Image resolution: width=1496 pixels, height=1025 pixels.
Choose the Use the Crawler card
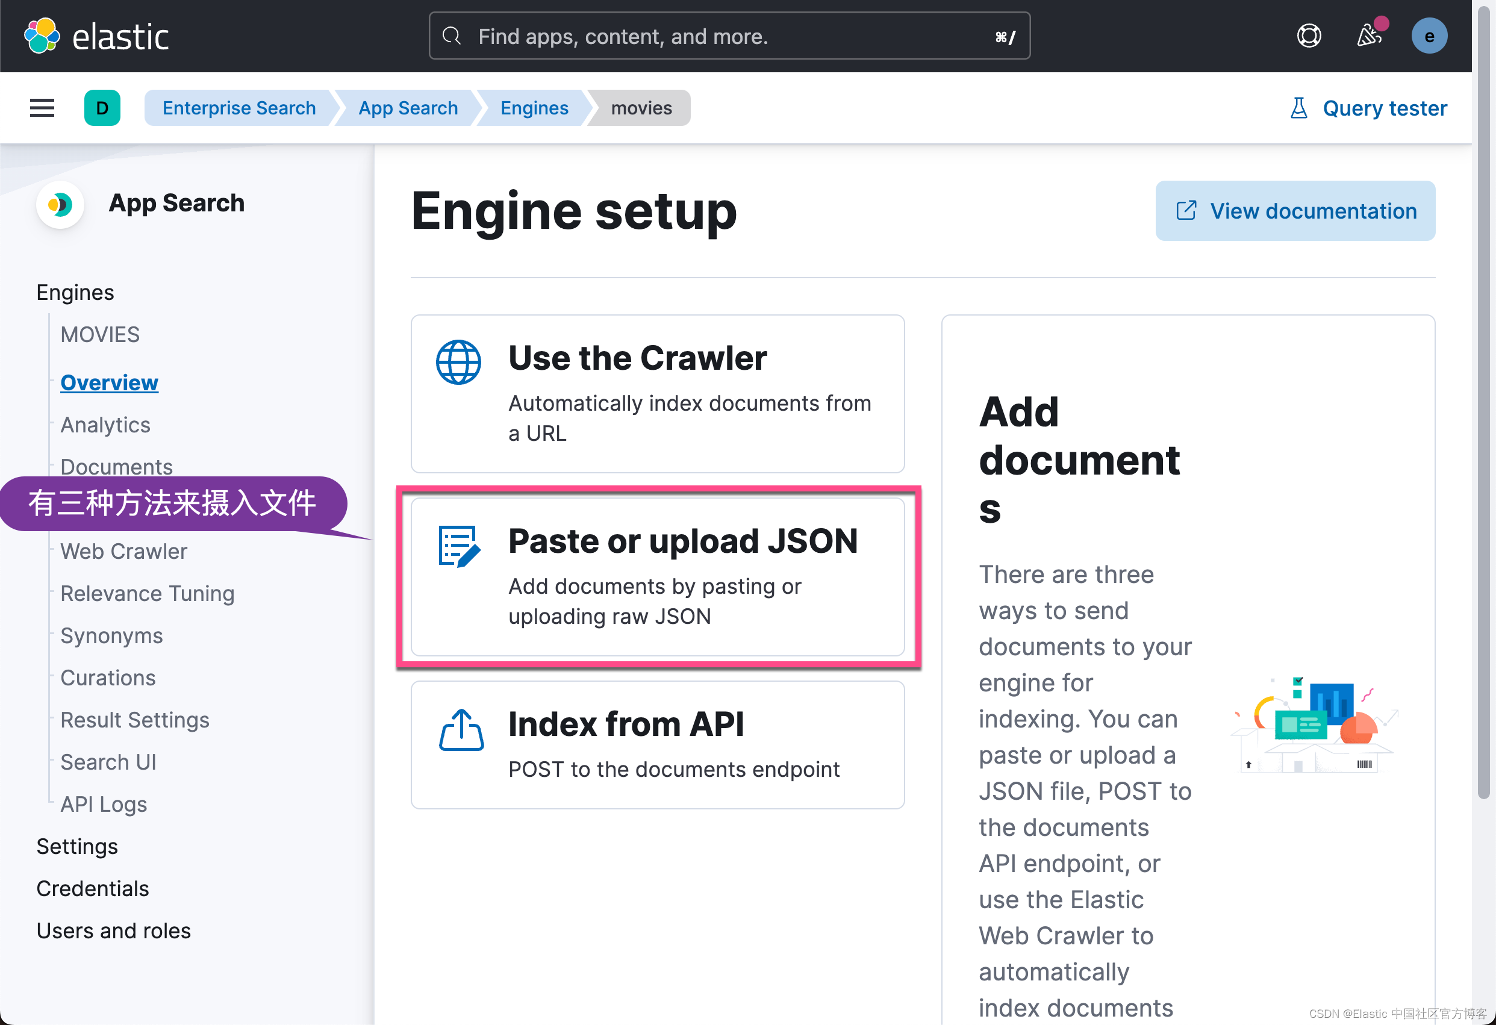coord(658,393)
